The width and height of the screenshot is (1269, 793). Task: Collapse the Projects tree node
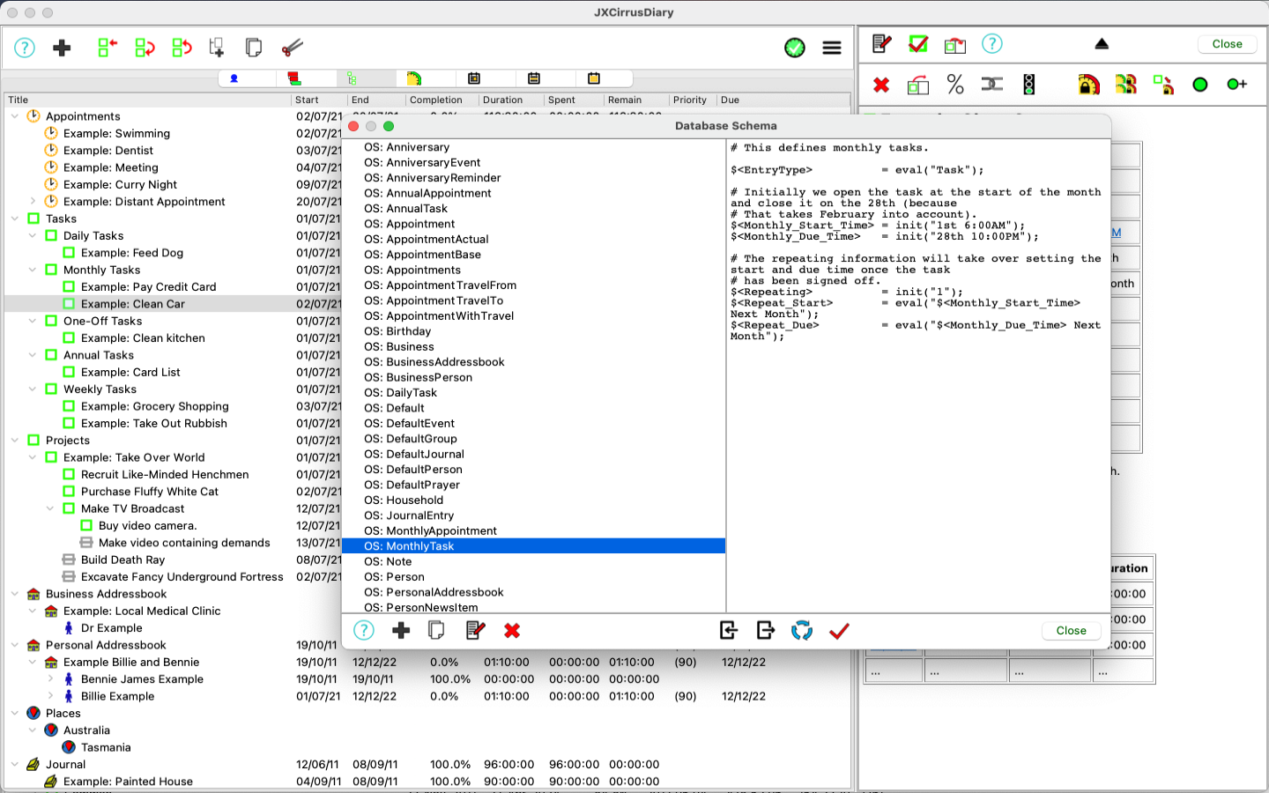[x=15, y=441]
